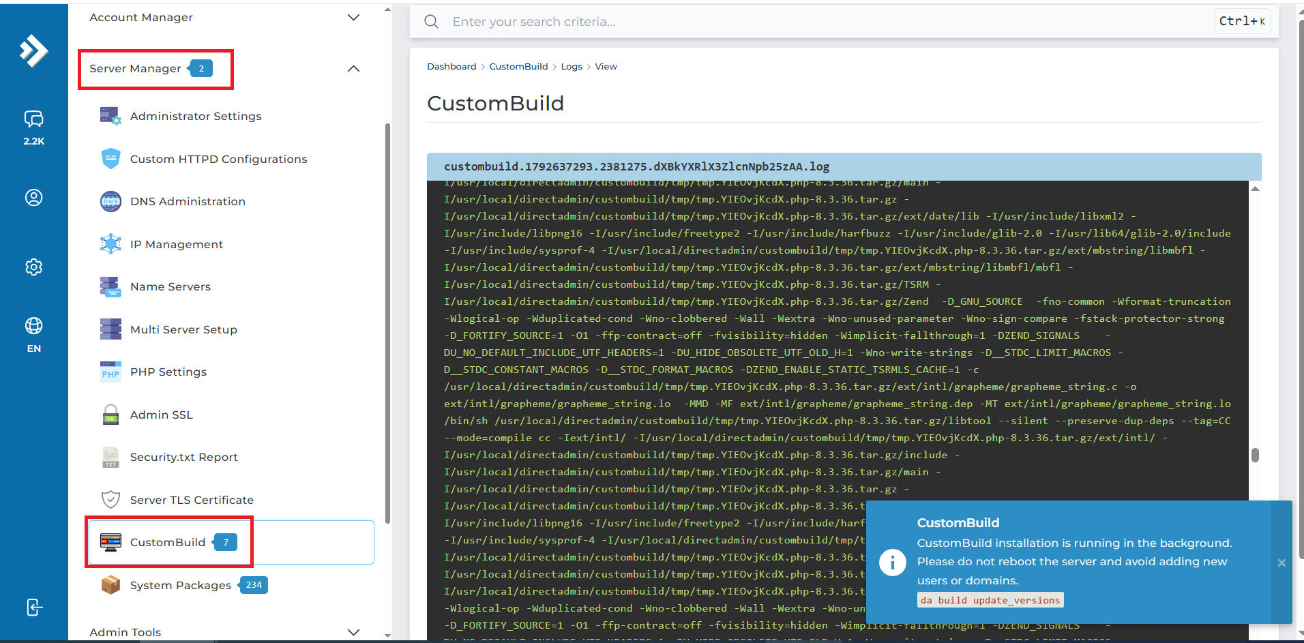This screenshot has height=643, width=1304.
Task: Open the settings gear icon in left bar
Action: pyautogui.click(x=34, y=267)
